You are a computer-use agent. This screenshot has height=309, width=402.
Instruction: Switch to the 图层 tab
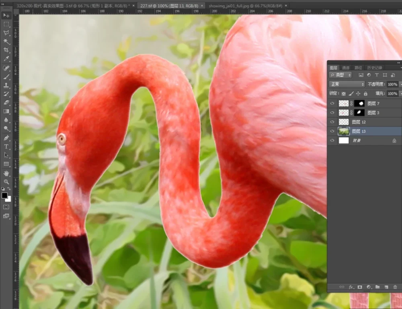[x=334, y=68]
